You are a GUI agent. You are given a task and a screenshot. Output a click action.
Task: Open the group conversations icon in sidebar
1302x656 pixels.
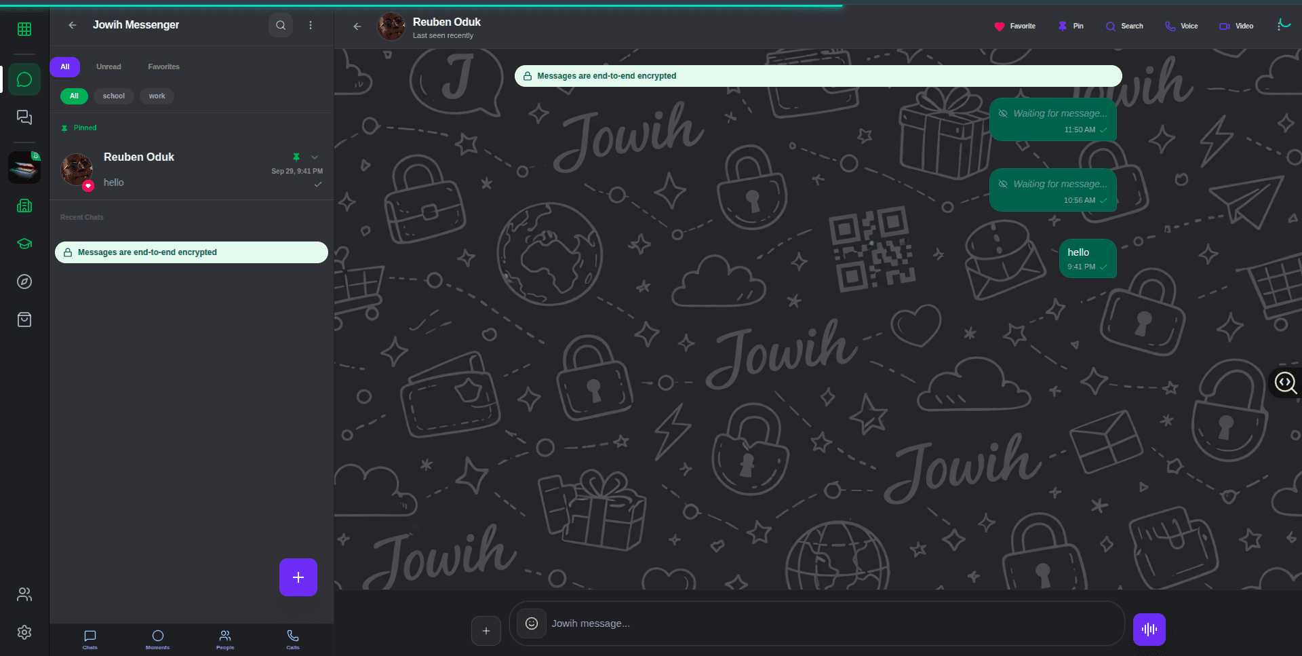click(24, 117)
